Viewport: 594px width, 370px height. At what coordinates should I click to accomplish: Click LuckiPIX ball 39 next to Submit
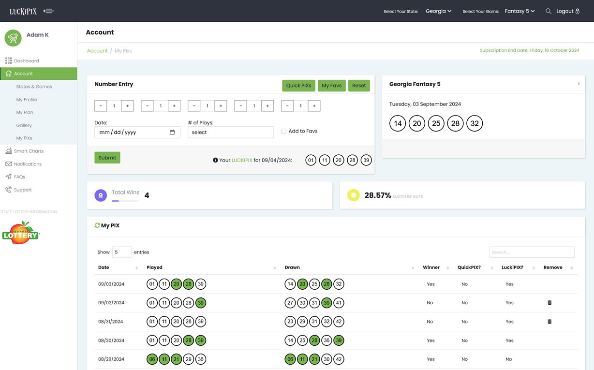point(366,160)
